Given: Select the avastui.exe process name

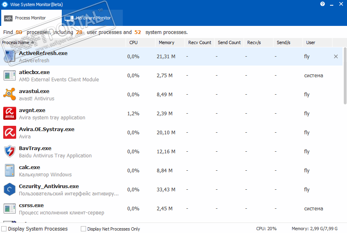Looking at the screenshot, I should click(34, 91).
